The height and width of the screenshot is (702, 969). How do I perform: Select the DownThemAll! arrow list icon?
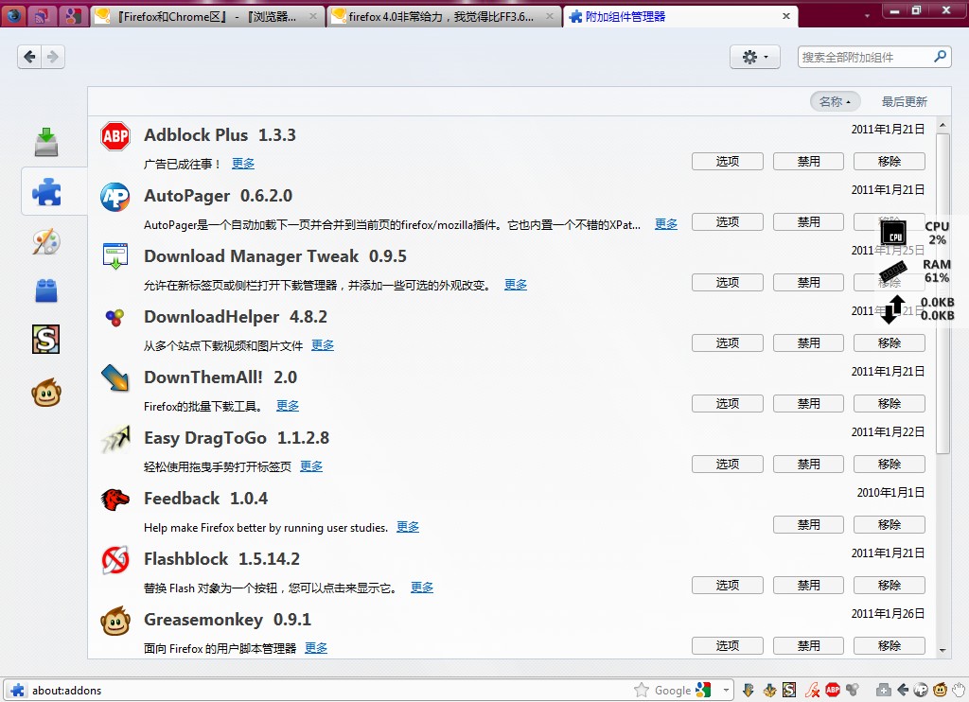(x=115, y=377)
